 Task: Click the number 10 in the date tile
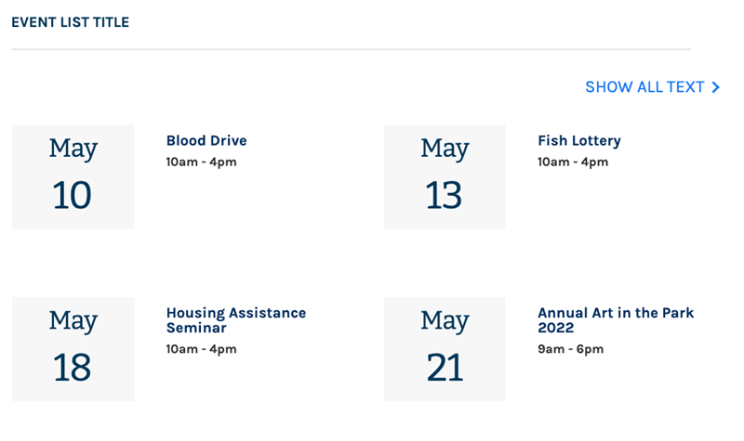click(73, 195)
